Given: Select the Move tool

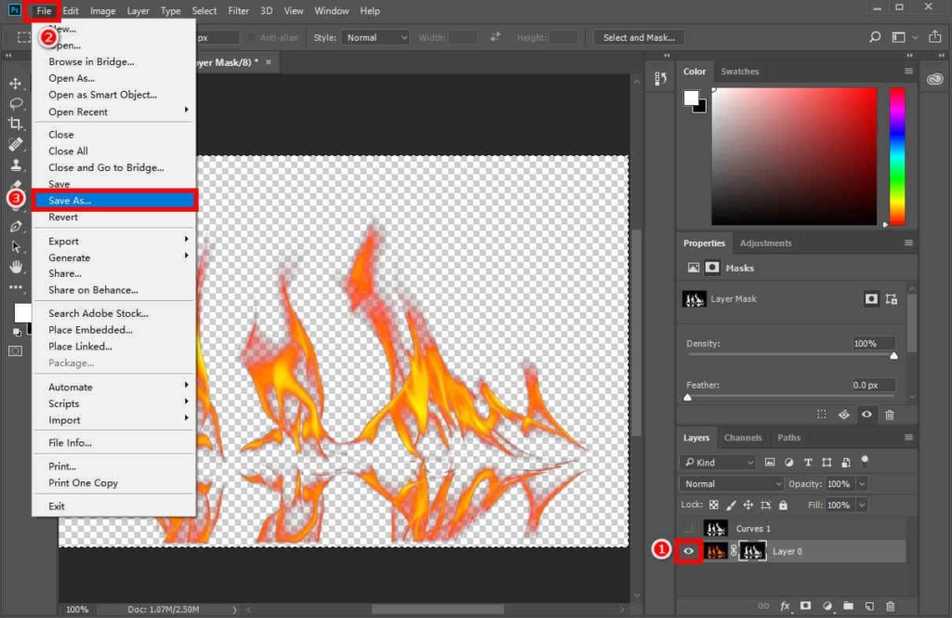Looking at the screenshot, I should point(14,83).
